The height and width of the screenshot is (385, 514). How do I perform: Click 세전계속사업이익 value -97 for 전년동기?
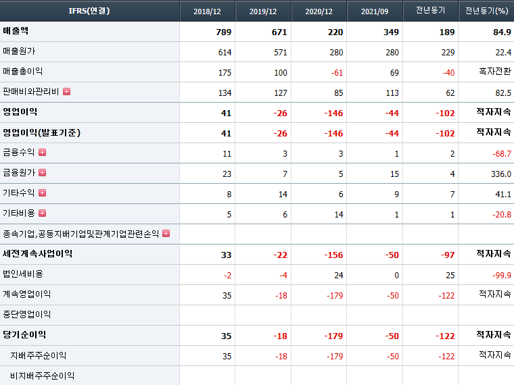(x=448, y=255)
